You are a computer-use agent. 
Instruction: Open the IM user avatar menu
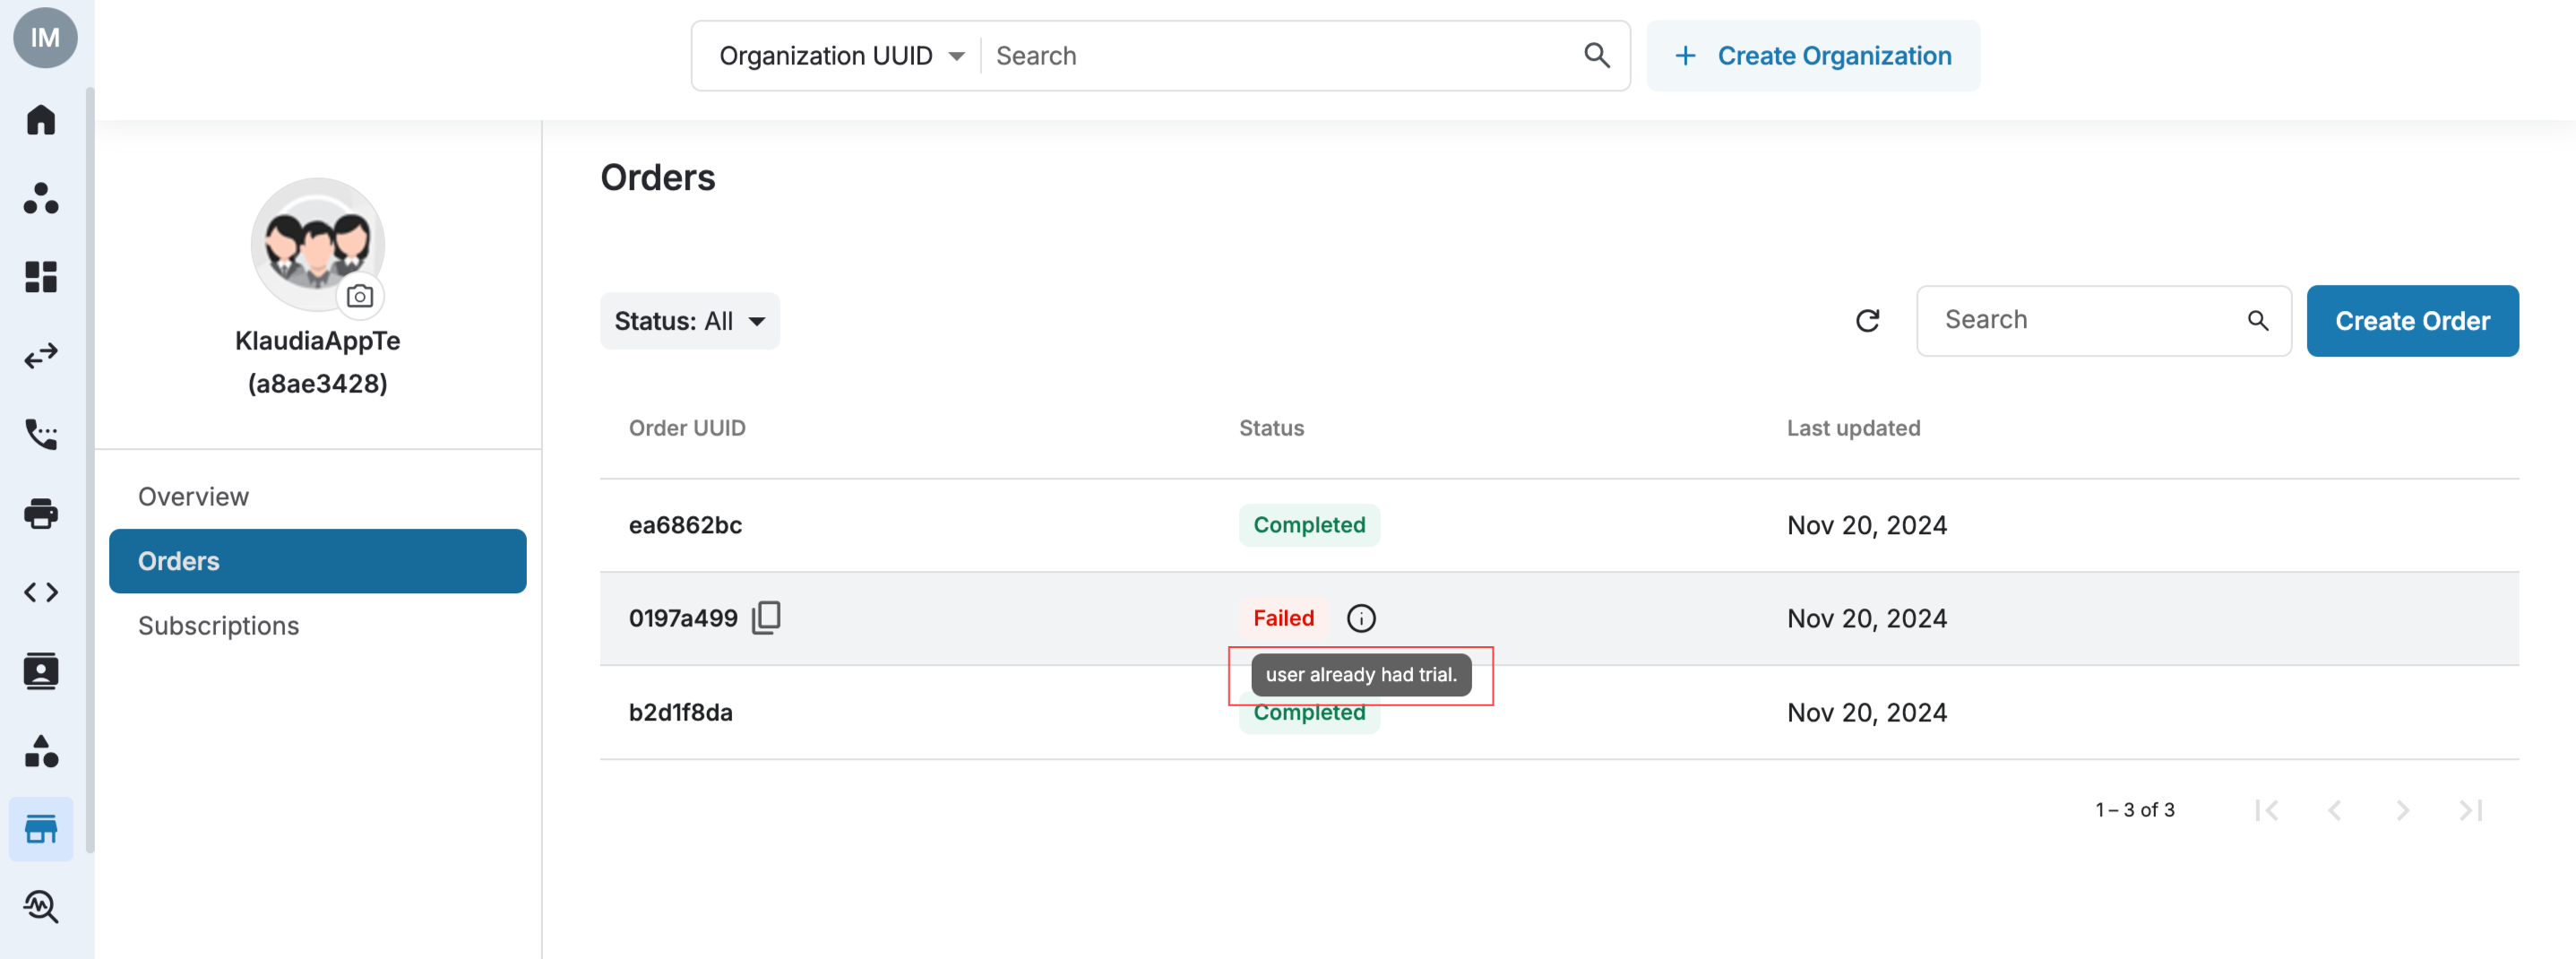45,38
